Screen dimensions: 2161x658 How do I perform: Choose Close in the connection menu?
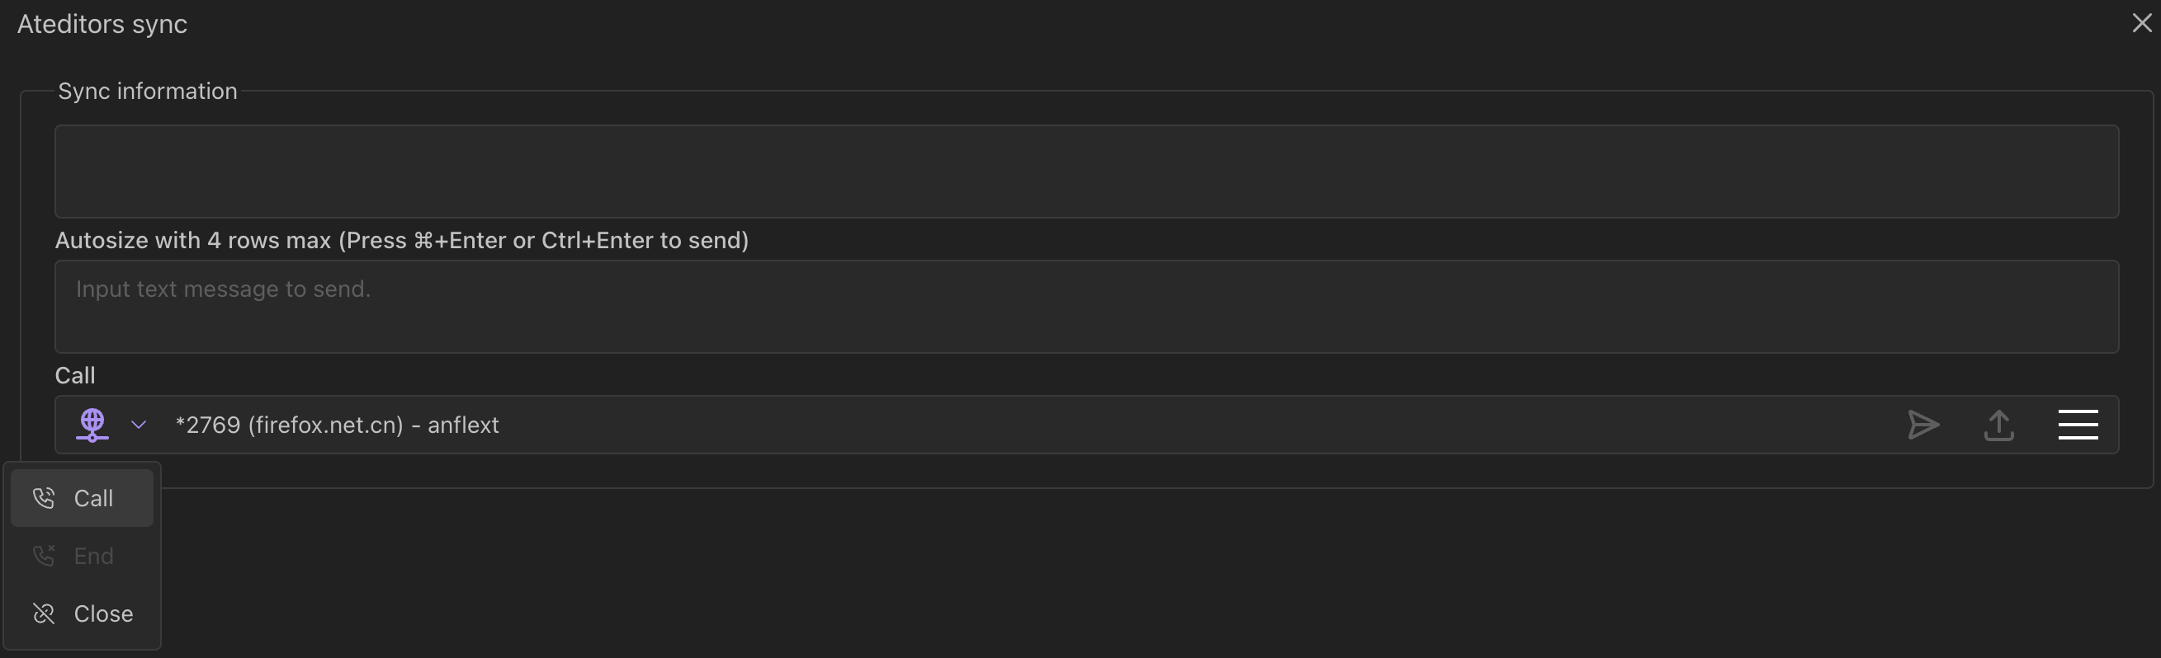coord(103,613)
